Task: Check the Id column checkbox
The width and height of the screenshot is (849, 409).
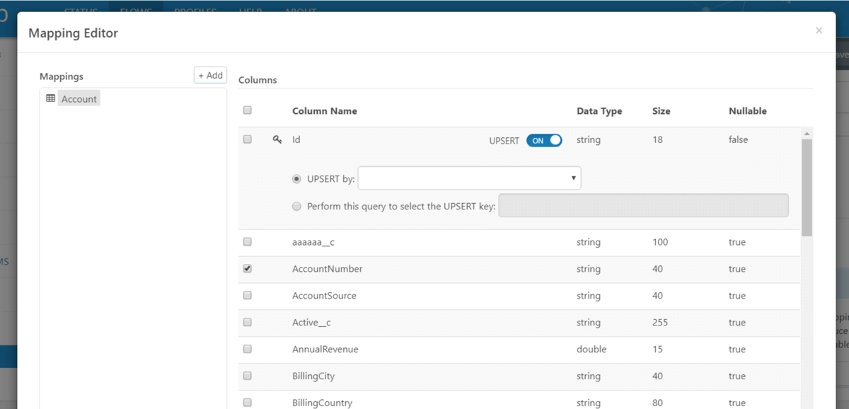Action: (248, 140)
